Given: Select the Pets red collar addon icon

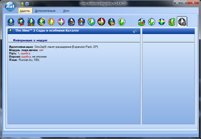Looking at the screenshot, I should pos(71,22).
